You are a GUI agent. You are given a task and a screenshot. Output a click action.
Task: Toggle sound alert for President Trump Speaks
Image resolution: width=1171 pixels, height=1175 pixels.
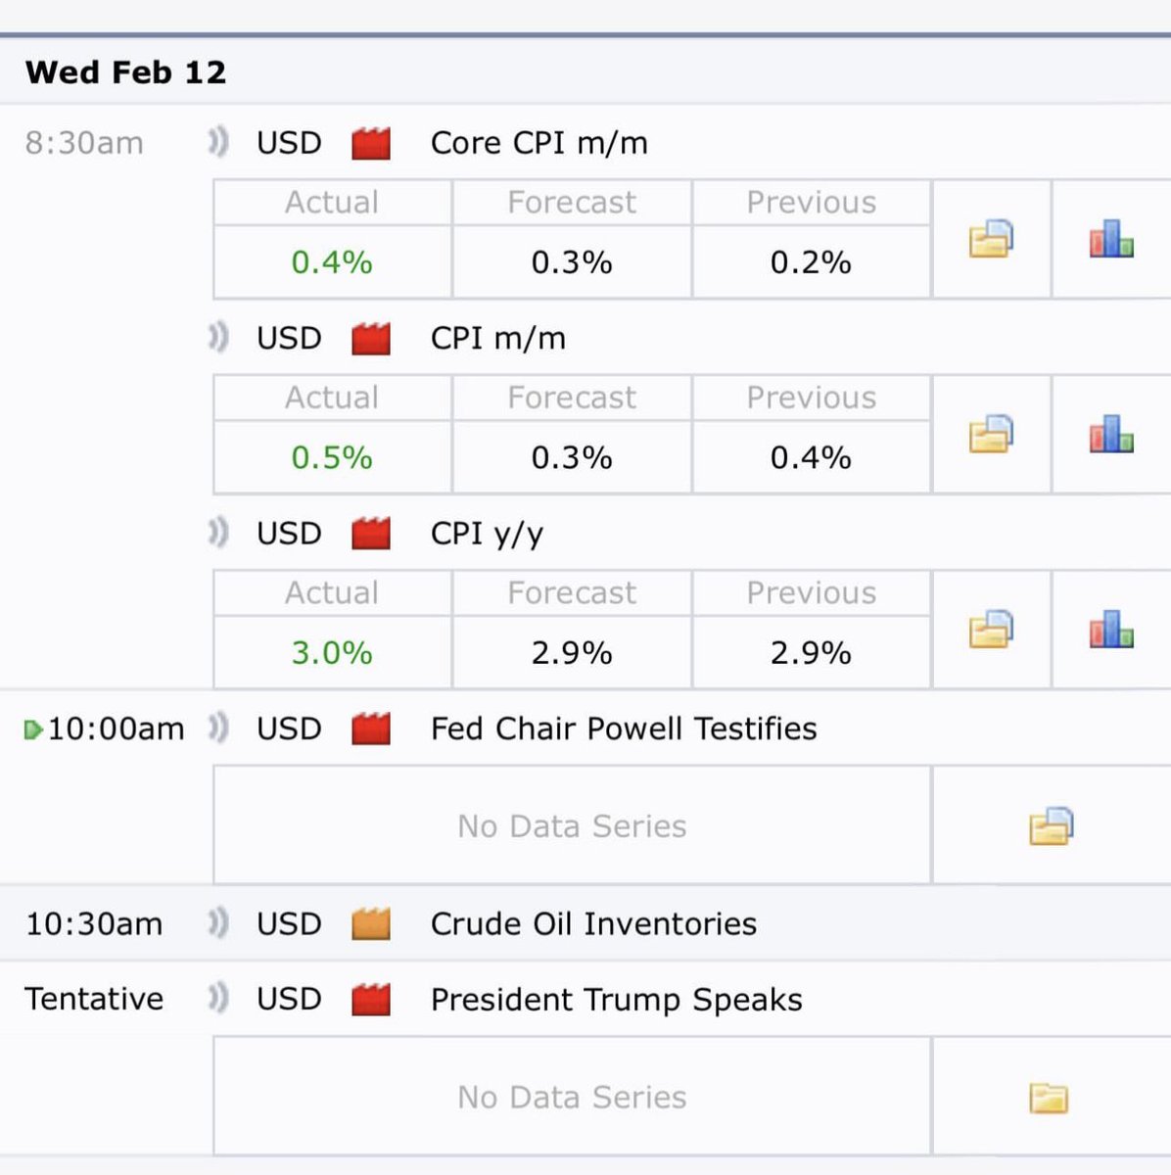[x=218, y=999]
